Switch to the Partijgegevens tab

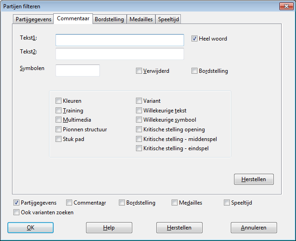click(33, 19)
